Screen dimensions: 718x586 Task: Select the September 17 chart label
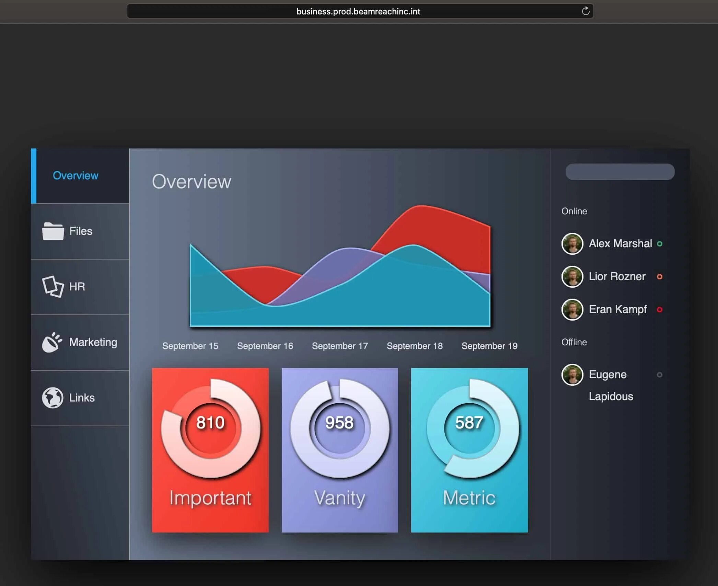pyautogui.click(x=339, y=346)
